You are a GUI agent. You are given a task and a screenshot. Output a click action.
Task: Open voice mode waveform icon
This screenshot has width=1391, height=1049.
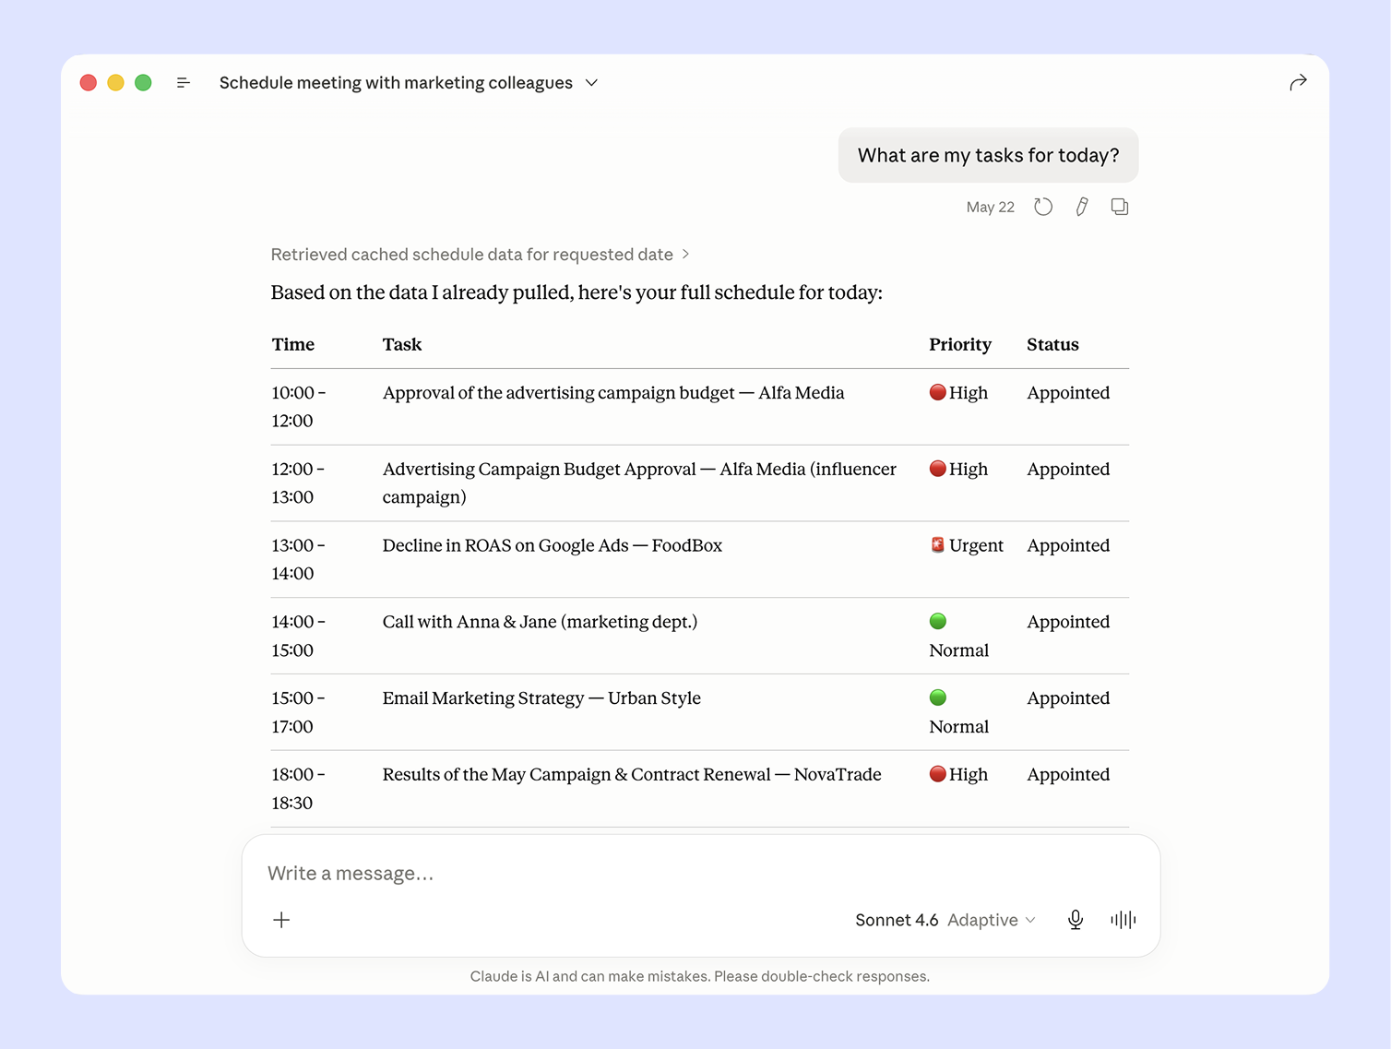[1123, 920]
